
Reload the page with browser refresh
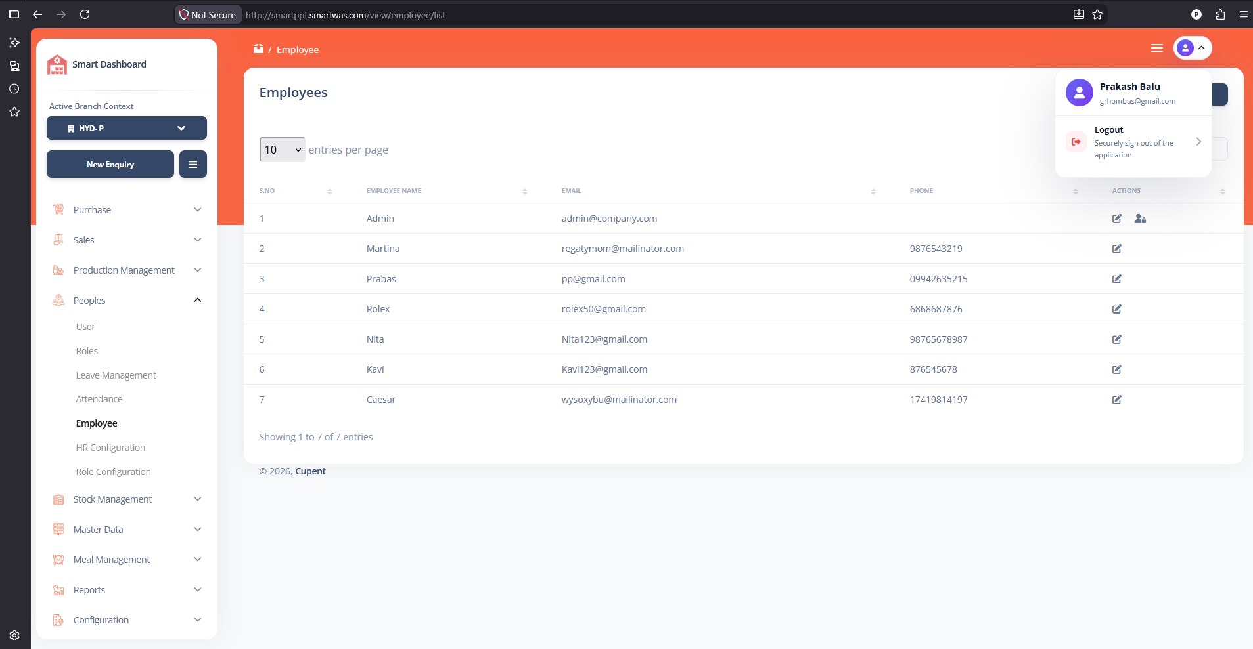(x=85, y=14)
